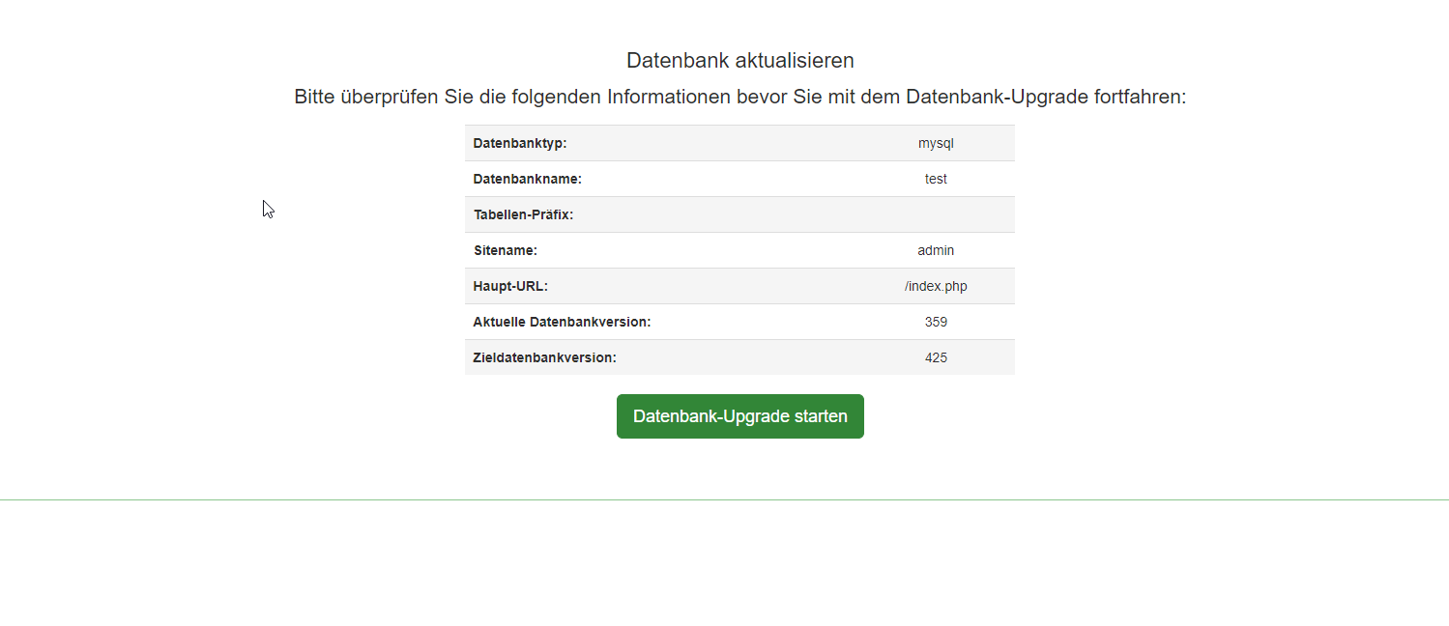Click the '/index.php' main URL value
The height and width of the screenshot is (626, 1449).
pyautogui.click(x=936, y=286)
